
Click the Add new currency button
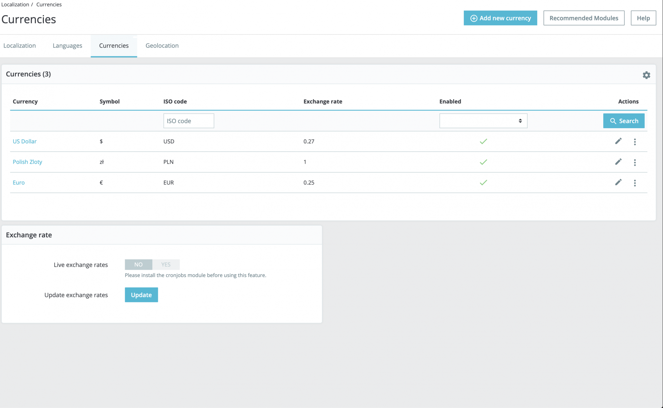pos(500,18)
